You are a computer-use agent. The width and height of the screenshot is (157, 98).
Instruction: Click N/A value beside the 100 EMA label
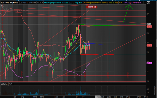pyautogui.click(x=121, y=3)
